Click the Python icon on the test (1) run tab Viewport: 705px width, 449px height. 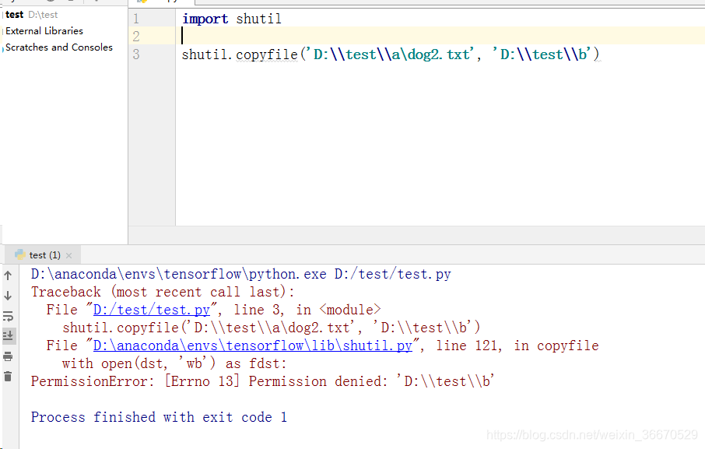[19, 254]
